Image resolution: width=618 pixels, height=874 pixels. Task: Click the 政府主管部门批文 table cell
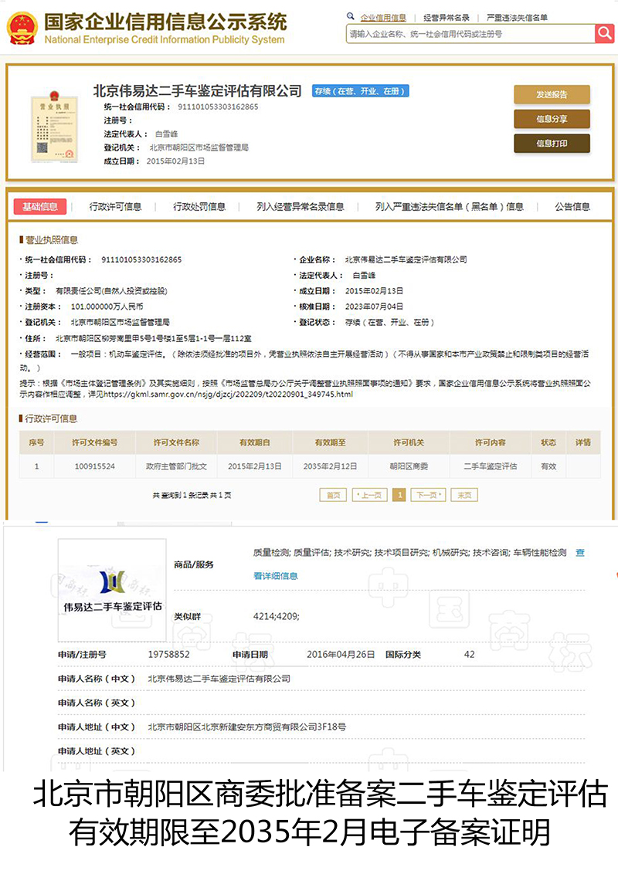point(176,466)
